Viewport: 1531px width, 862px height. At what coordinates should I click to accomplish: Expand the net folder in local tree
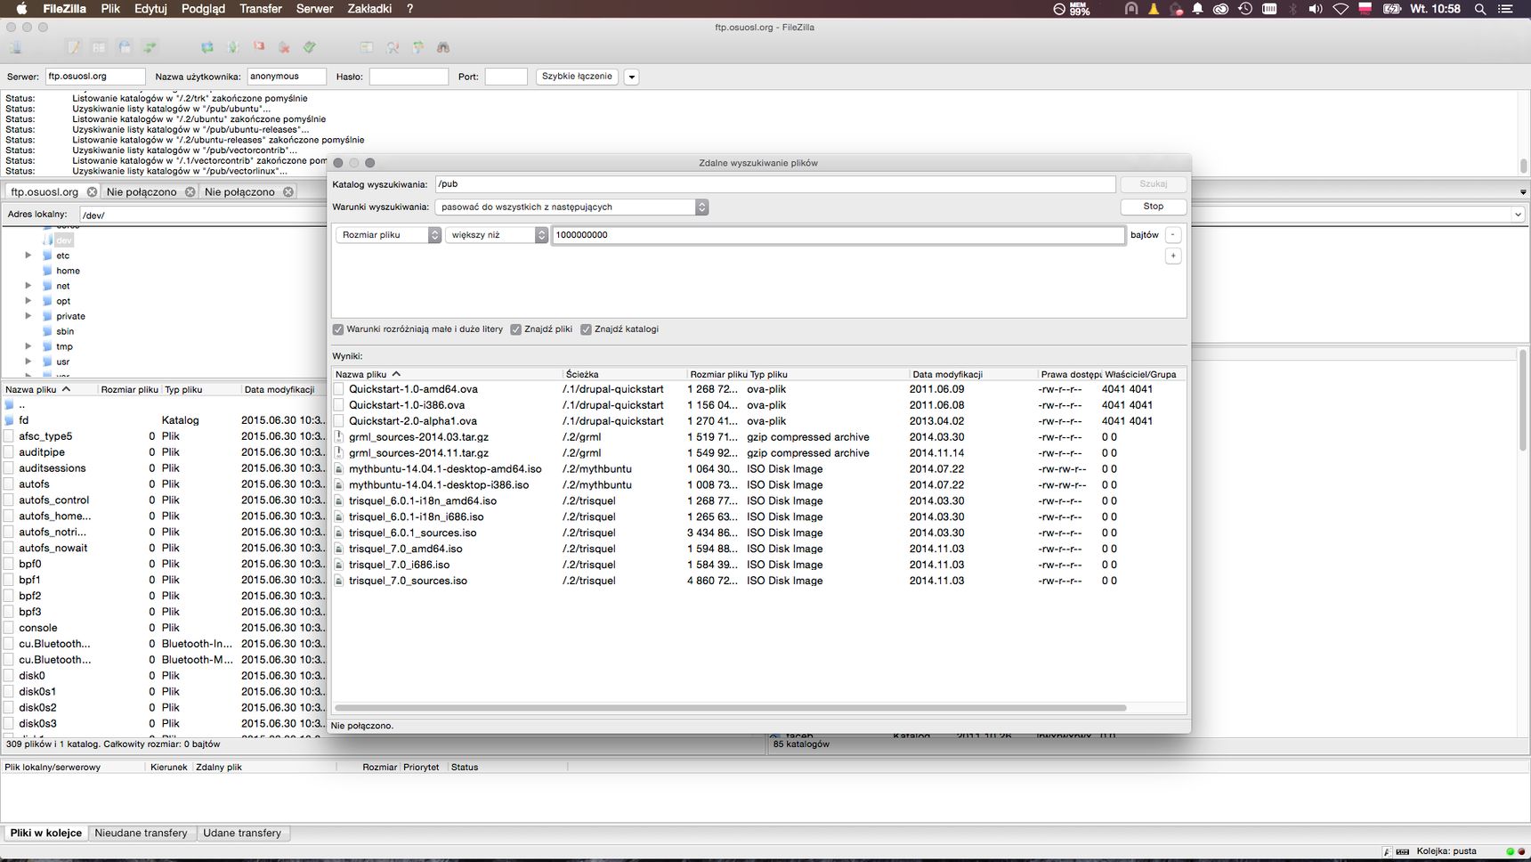(x=28, y=286)
